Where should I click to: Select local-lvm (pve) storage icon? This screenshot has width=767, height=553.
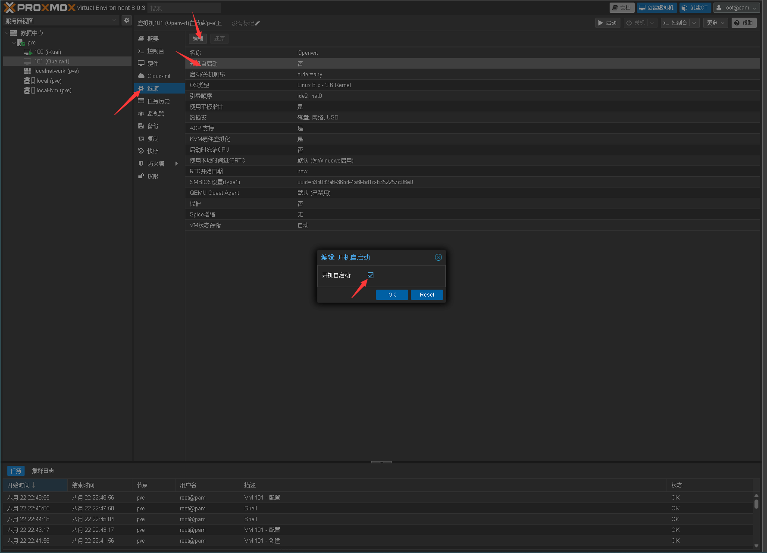27,91
